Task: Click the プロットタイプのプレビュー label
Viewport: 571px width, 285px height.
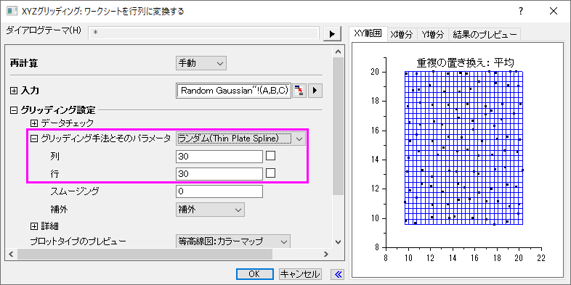Action: pyautogui.click(x=78, y=241)
